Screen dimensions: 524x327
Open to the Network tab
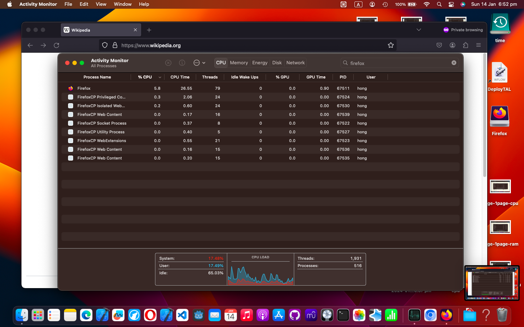[295, 62]
